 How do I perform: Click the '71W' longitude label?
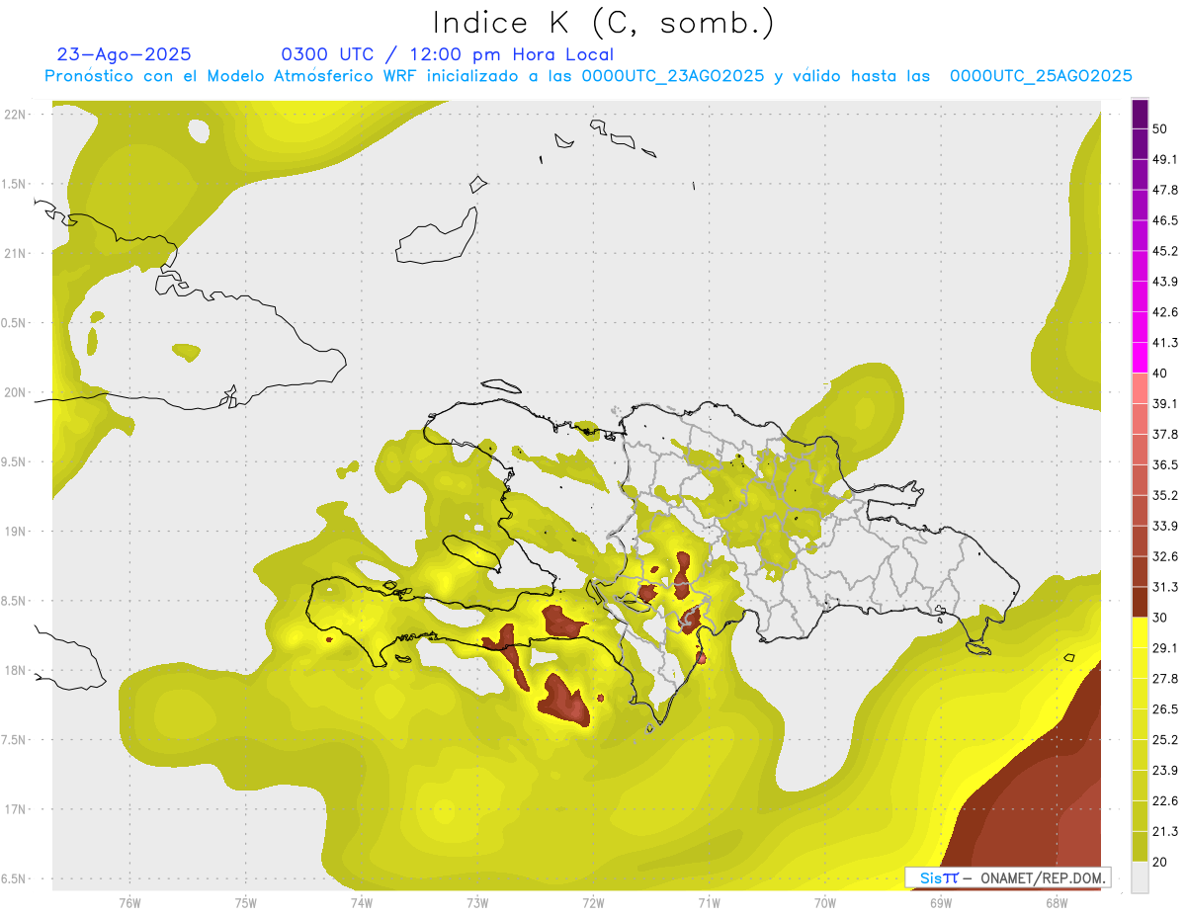(x=709, y=902)
